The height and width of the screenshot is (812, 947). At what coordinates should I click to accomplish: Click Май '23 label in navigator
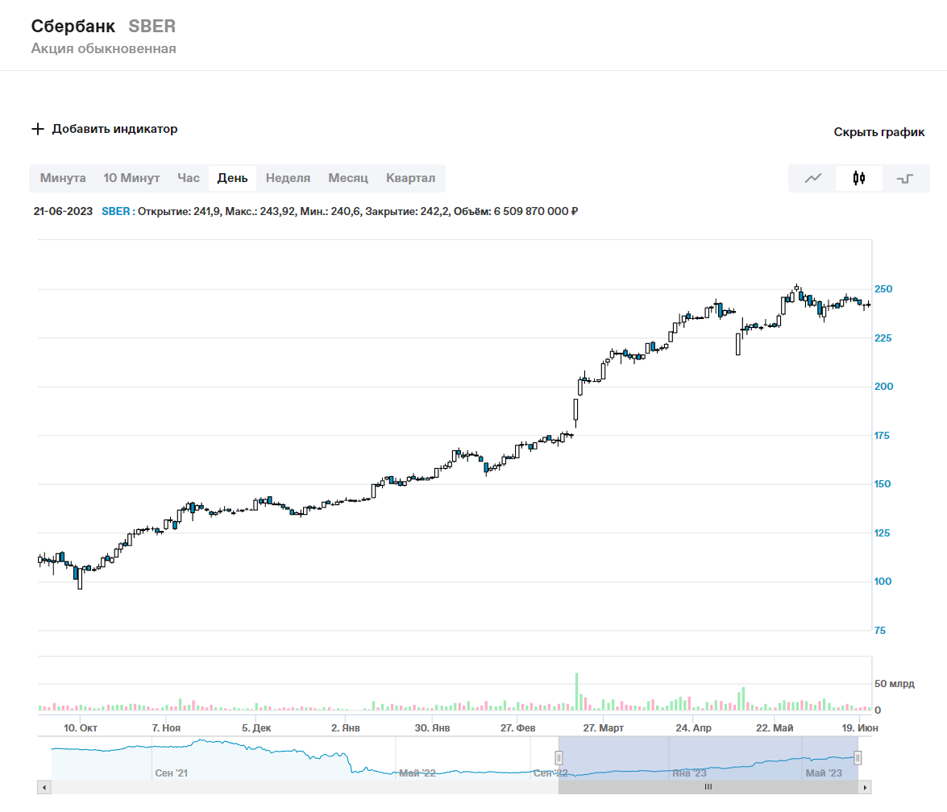tap(824, 773)
